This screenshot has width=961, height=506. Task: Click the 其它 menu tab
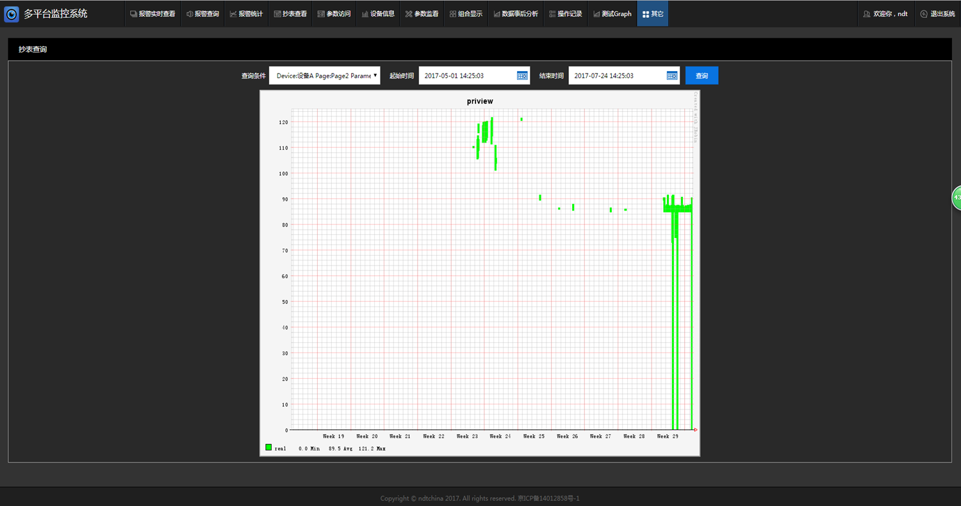coord(652,13)
